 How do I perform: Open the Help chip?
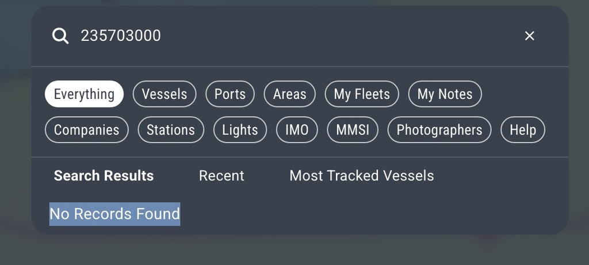[x=522, y=130]
